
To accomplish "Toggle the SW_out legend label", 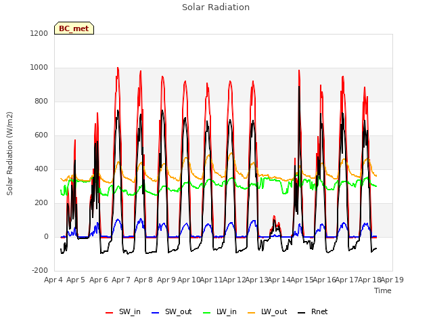I will coord(178,311).
